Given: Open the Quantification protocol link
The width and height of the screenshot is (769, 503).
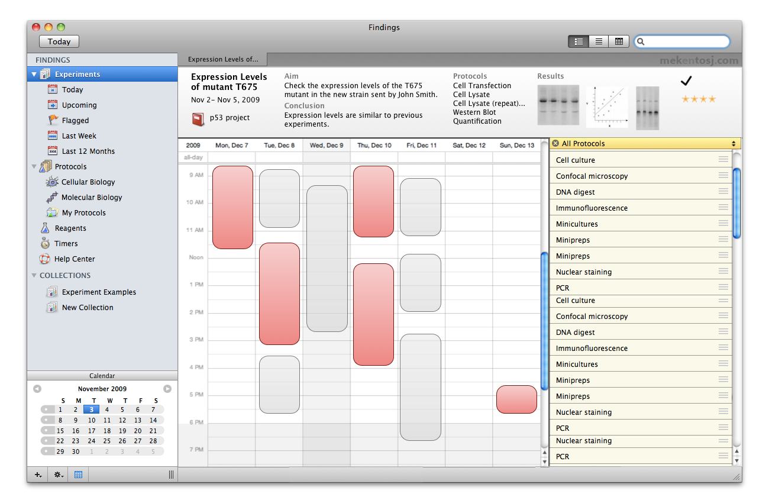Looking at the screenshot, I should [477, 121].
